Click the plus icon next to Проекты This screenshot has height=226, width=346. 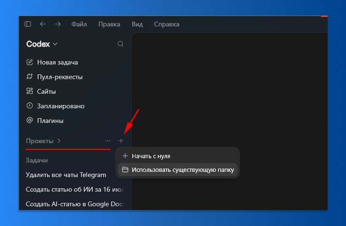pos(121,141)
